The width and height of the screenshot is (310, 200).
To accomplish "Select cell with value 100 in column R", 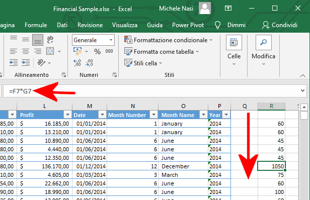I will [x=271, y=192].
